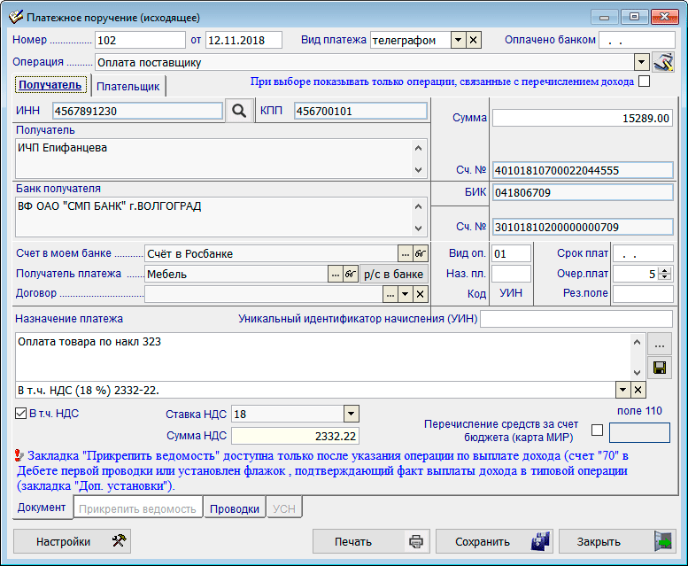Click the exit door icon on Закрыть
This screenshot has width=688, height=566.
tap(663, 541)
